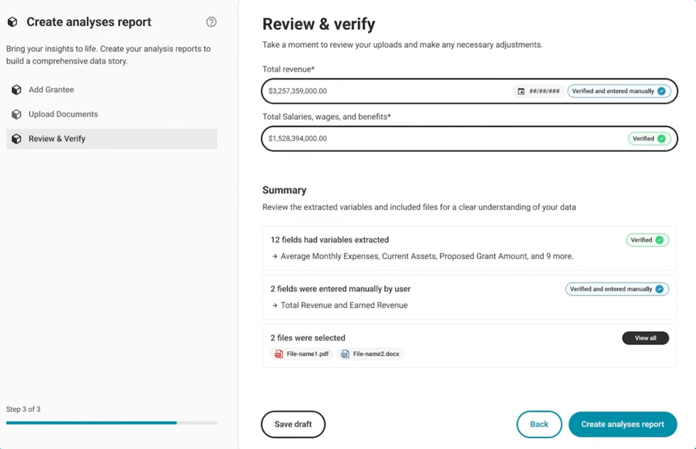Image resolution: width=696 pixels, height=449 pixels.
Task: Select the Review & Verify step
Action: tap(112, 139)
